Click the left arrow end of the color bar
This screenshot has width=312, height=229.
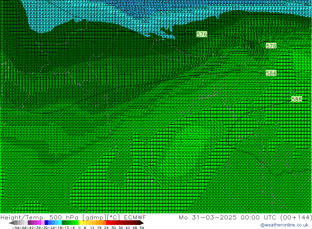(x=11, y=223)
